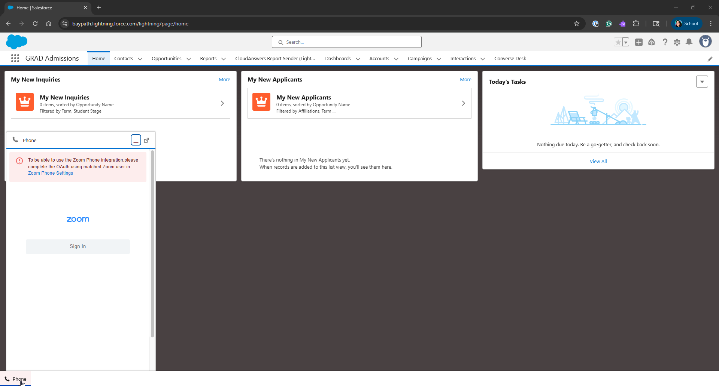Click the Phone panel vertical scrollbar
The width and height of the screenshot is (719, 386).
[152, 243]
